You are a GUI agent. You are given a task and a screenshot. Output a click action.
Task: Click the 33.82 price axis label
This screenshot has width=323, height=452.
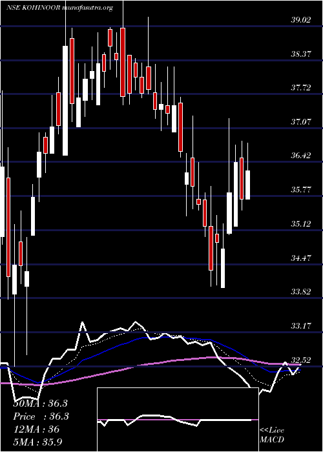[301, 291]
